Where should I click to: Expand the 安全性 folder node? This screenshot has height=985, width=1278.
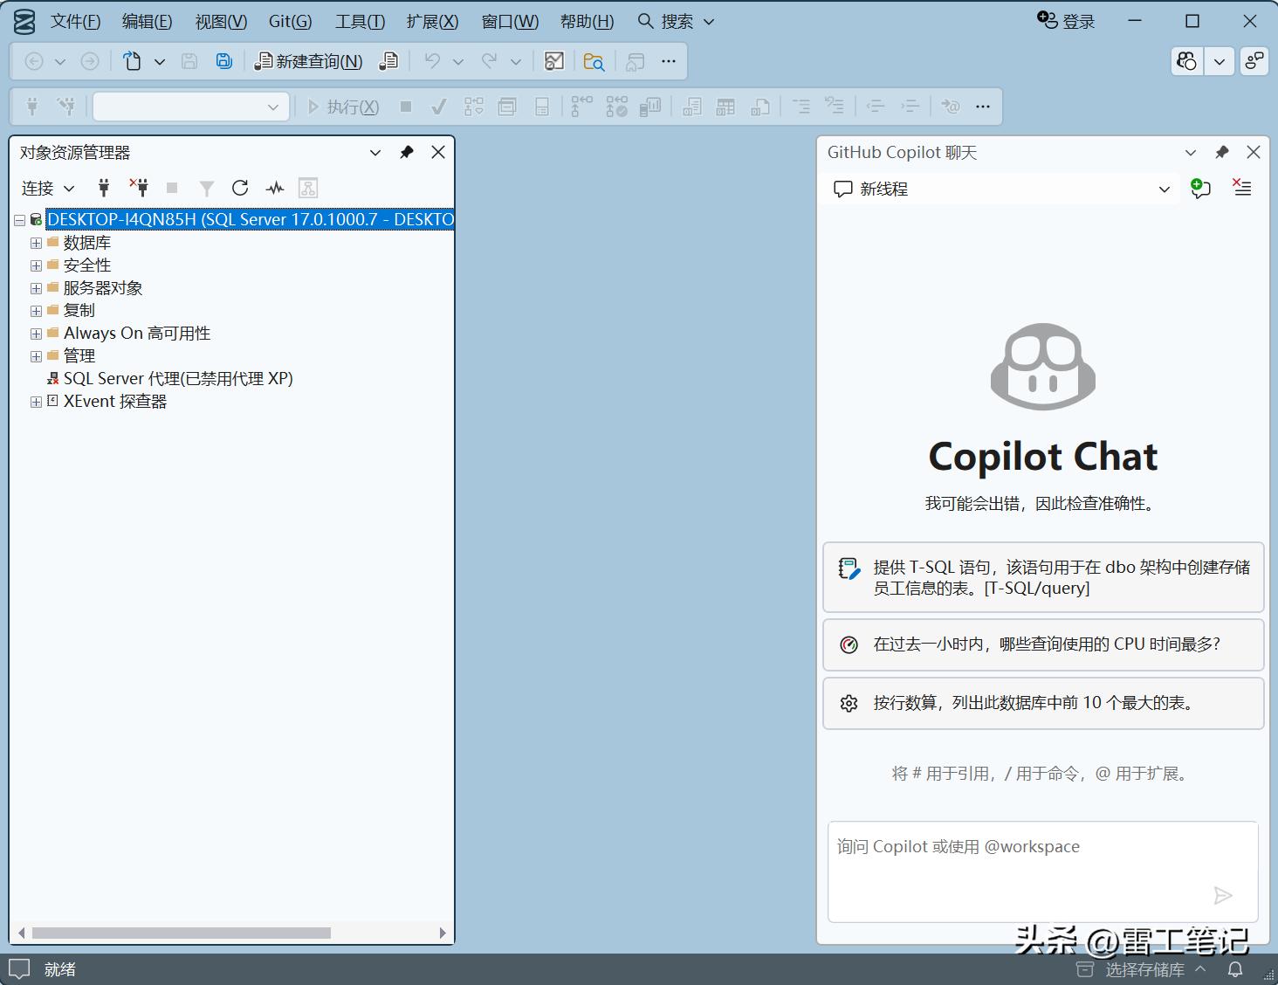point(36,265)
